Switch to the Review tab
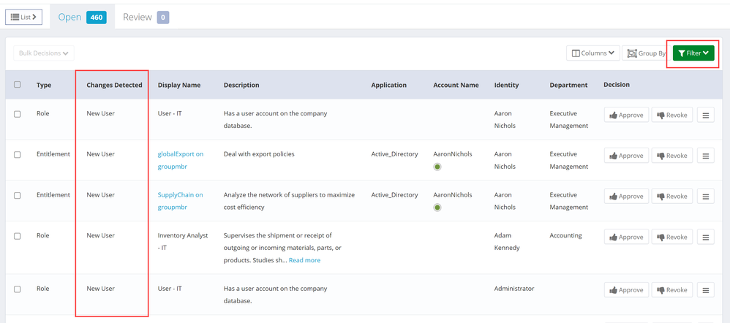 (145, 17)
